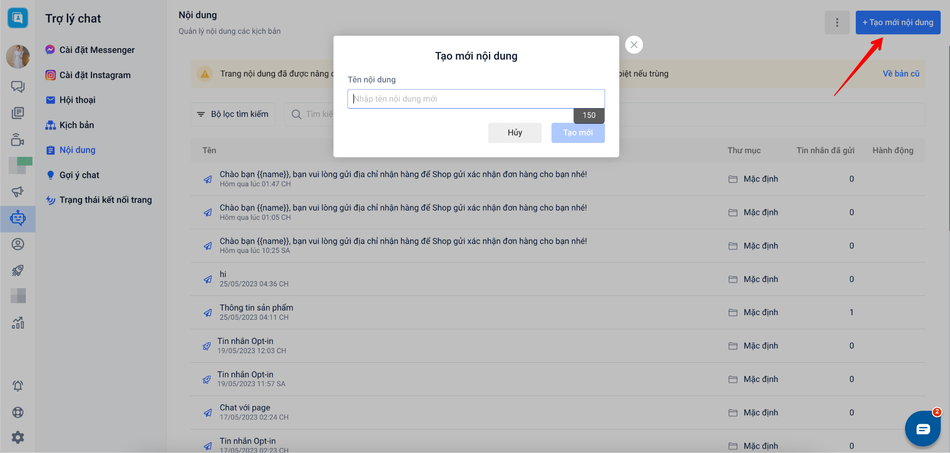Open the rocket sidebar icon
Screen dimensions: 950x453
[x=18, y=270]
